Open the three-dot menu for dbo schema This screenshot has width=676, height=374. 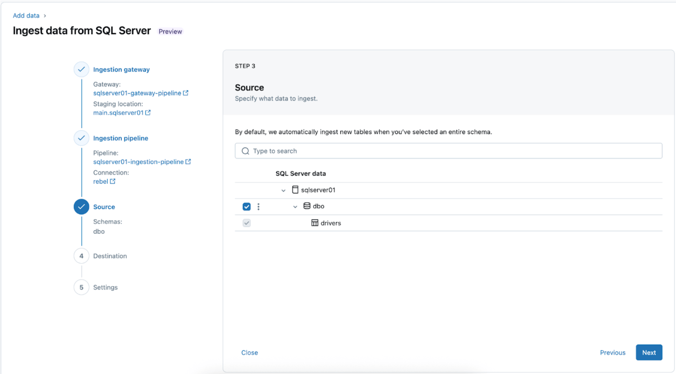coord(258,206)
